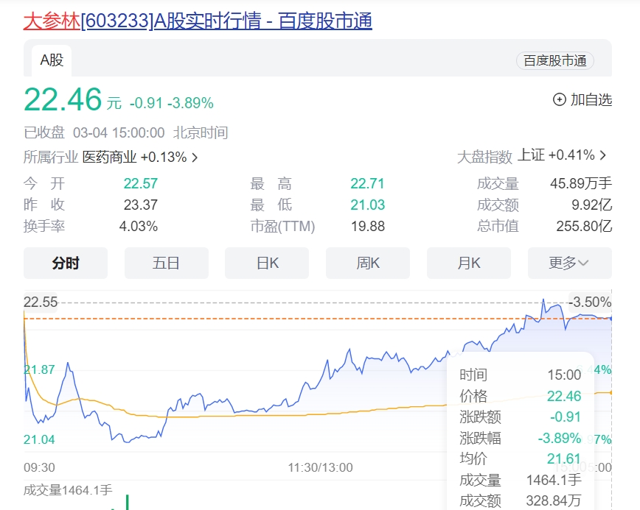Click the current price 22.46

point(63,99)
